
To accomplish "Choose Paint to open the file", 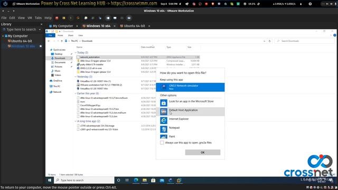I will (x=190, y=136).
